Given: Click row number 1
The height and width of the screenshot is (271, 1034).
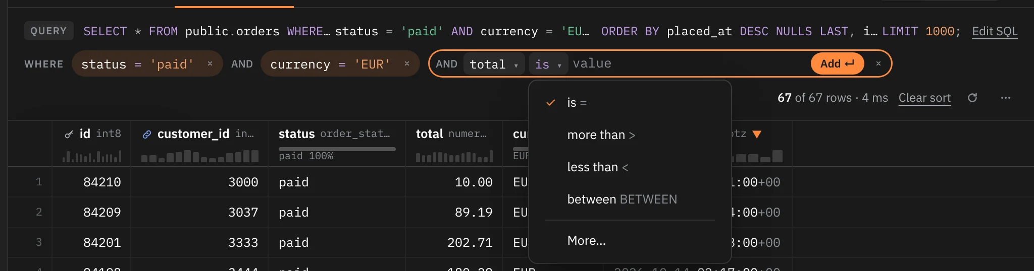Looking at the screenshot, I should pyautogui.click(x=38, y=182).
